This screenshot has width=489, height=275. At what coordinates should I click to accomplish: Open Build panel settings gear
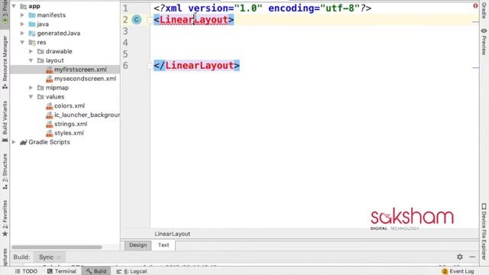(460, 257)
